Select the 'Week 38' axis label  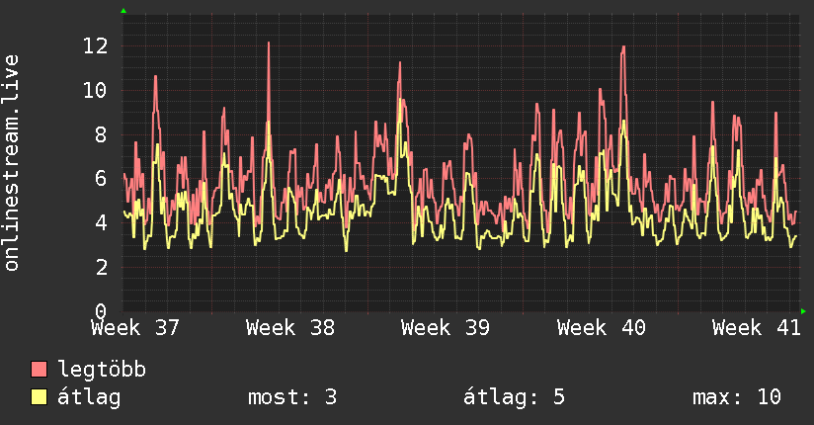coord(290,328)
